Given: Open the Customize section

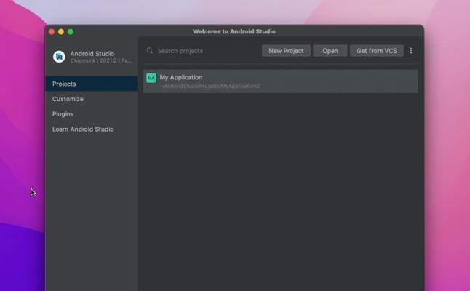Looking at the screenshot, I should point(92,99).
